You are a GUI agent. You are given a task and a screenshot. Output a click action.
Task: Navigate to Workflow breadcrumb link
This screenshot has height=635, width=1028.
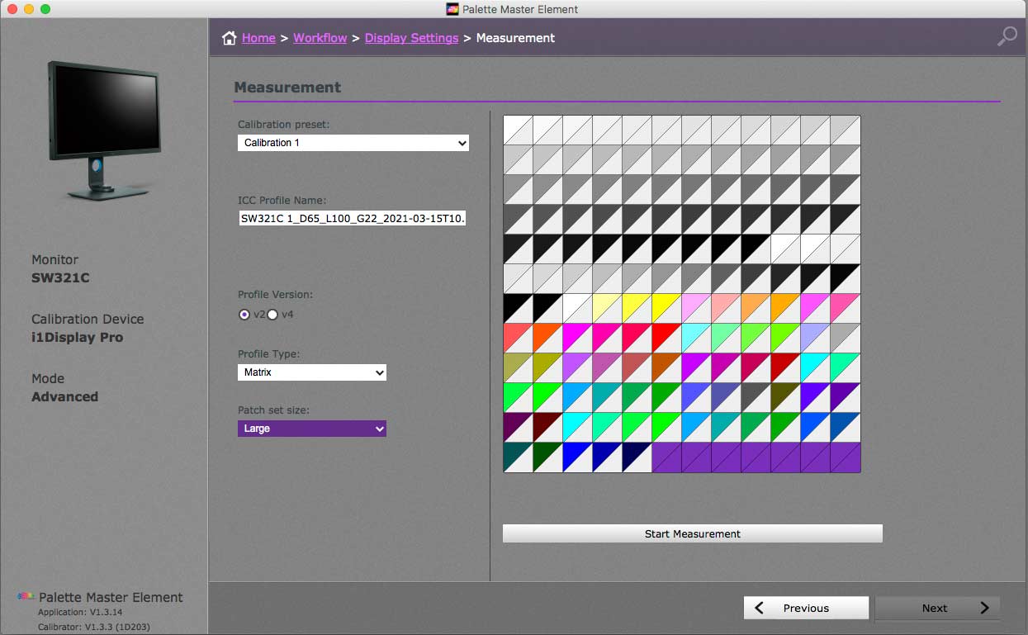point(320,38)
